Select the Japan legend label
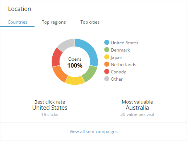Image resolution: width=187 pixels, height=141 pixels. point(117,57)
